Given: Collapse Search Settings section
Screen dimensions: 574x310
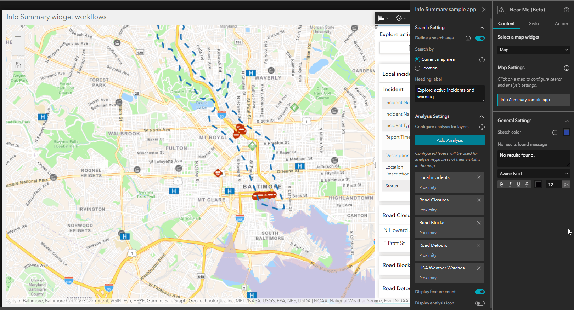Looking at the screenshot, I should point(482,28).
